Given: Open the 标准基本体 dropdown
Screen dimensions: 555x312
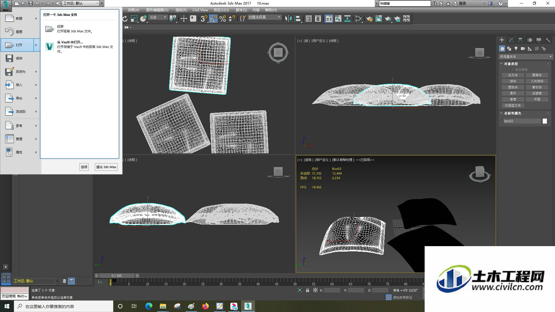Looking at the screenshot, I should point(526,57).
